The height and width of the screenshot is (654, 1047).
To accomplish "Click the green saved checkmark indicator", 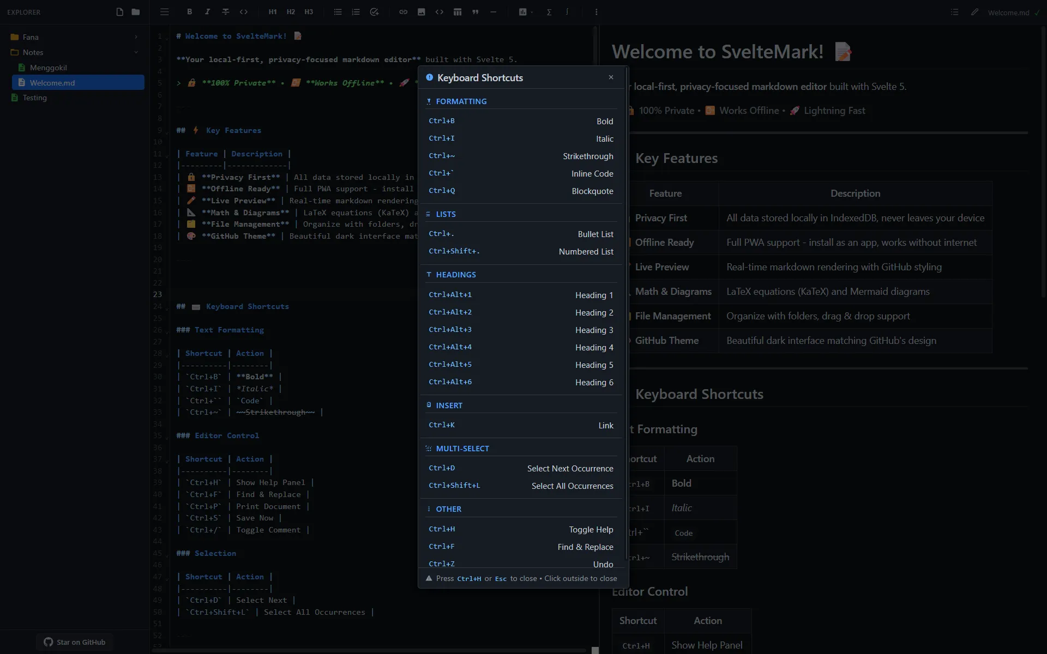I will pyautogui.click(x=1037, y=13).
